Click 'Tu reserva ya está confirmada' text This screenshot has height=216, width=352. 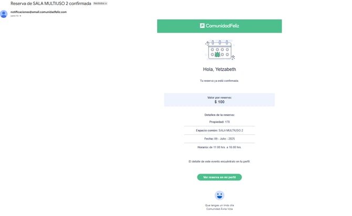point(219,81)
